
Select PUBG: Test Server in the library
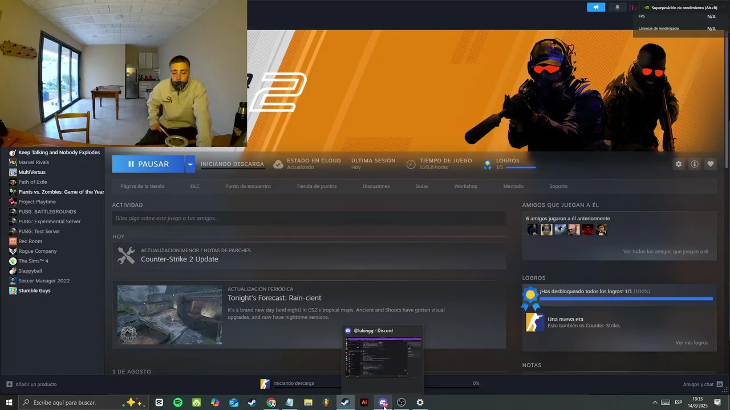pos(39,231)
